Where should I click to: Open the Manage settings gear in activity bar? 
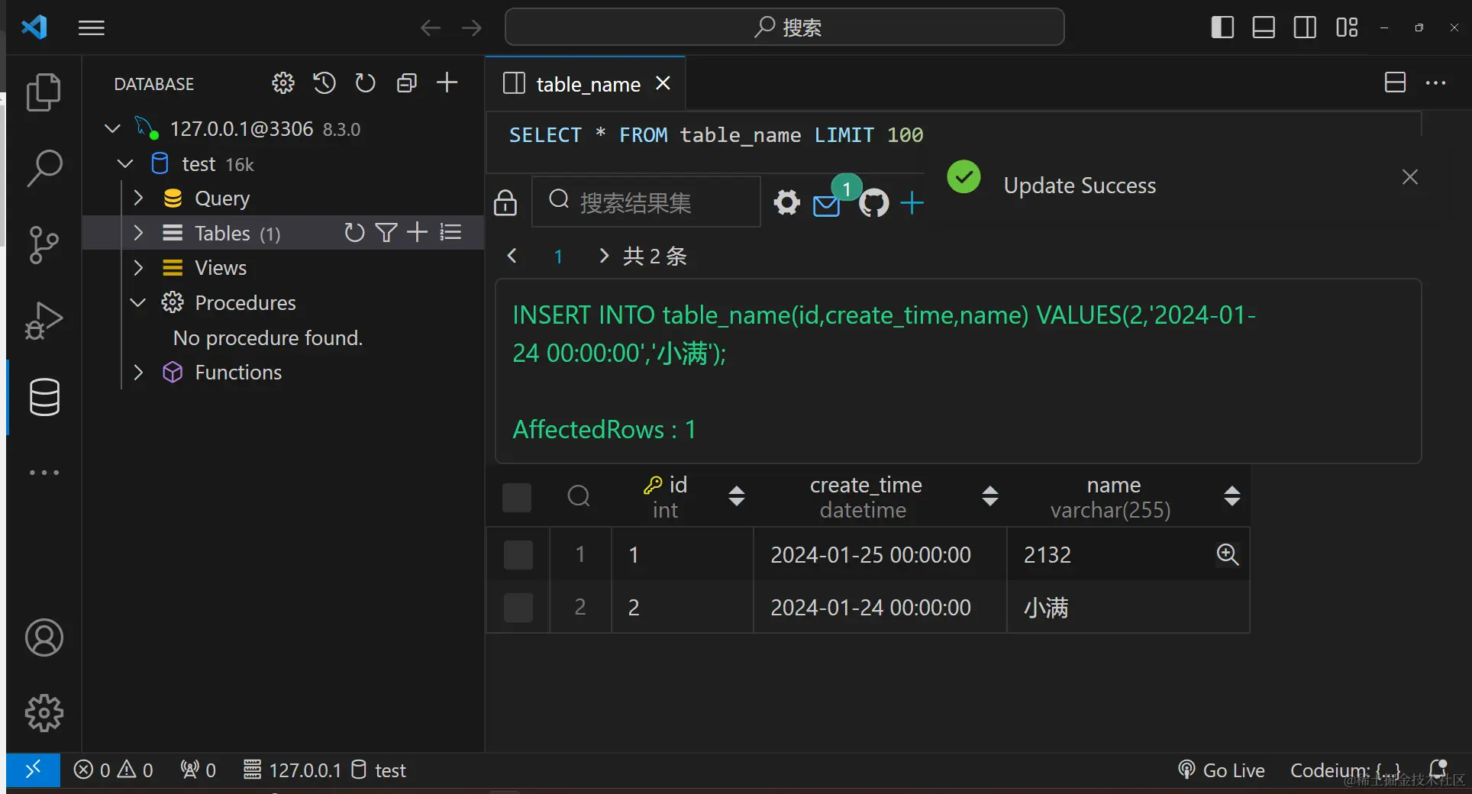pyautogui.click(x=44, y=713)
